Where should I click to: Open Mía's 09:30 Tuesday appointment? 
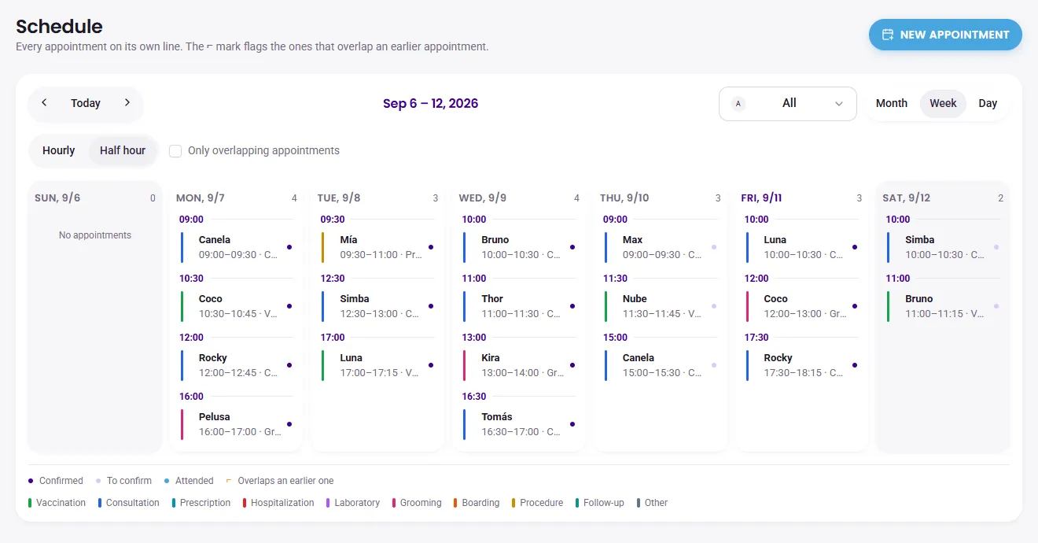(377, 247)
